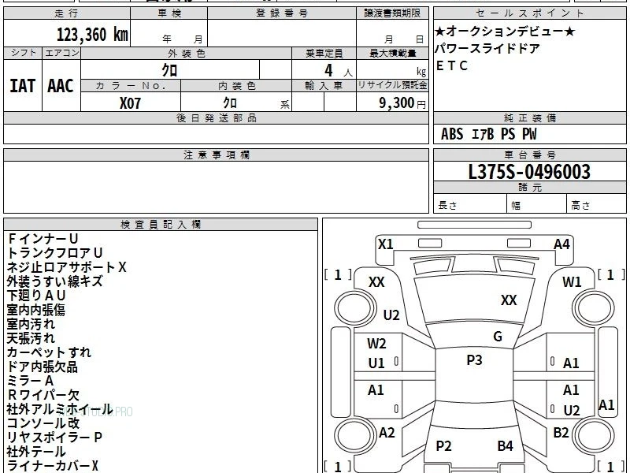Click the カラーNo. header
The height and width of the screenshot is (473, 630).
click(131, 86)
